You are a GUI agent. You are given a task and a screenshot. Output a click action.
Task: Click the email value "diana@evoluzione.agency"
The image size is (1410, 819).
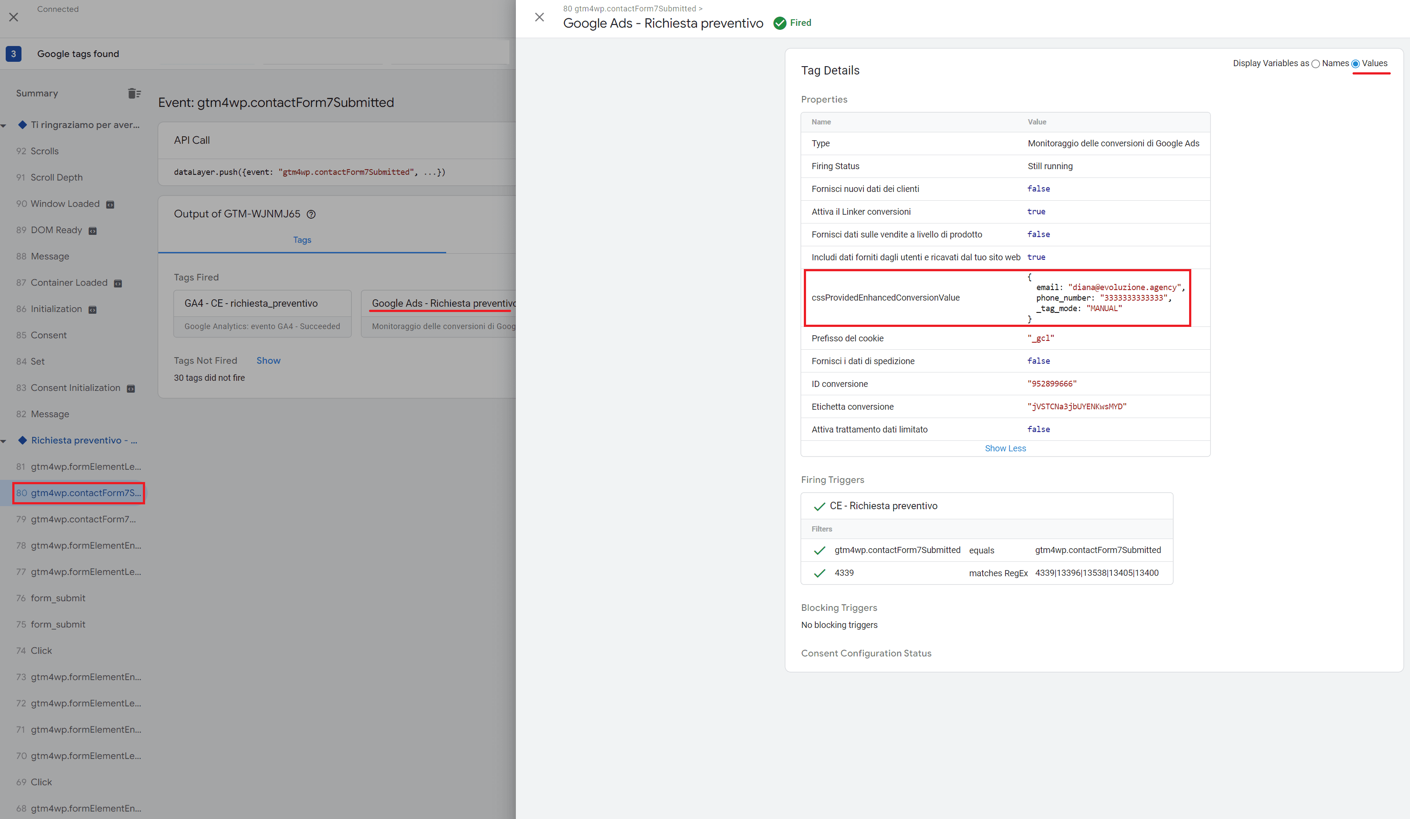click(1125, 287)
